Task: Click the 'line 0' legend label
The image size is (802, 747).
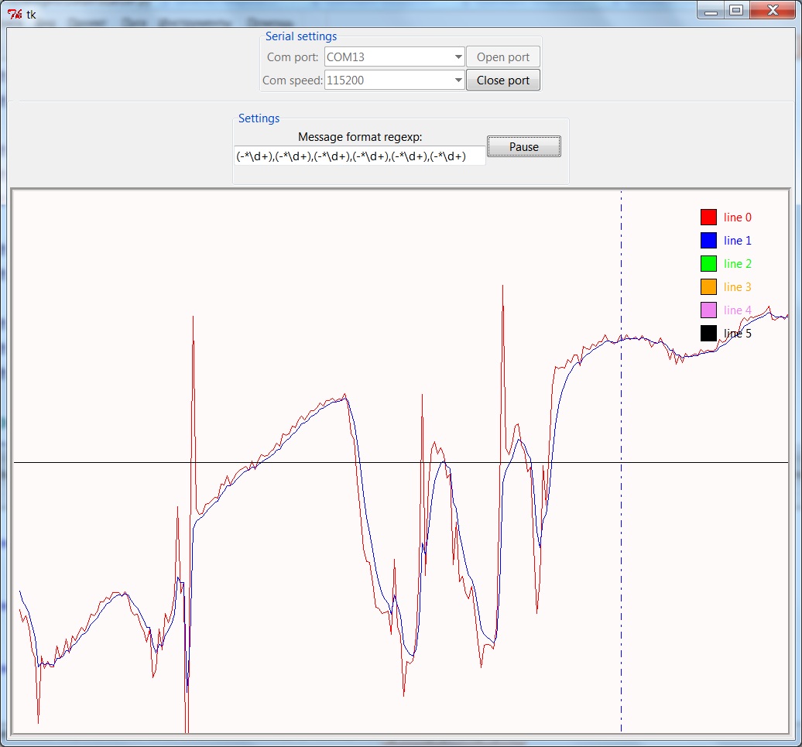Action: pyautogui.click(x=737, y=218)
